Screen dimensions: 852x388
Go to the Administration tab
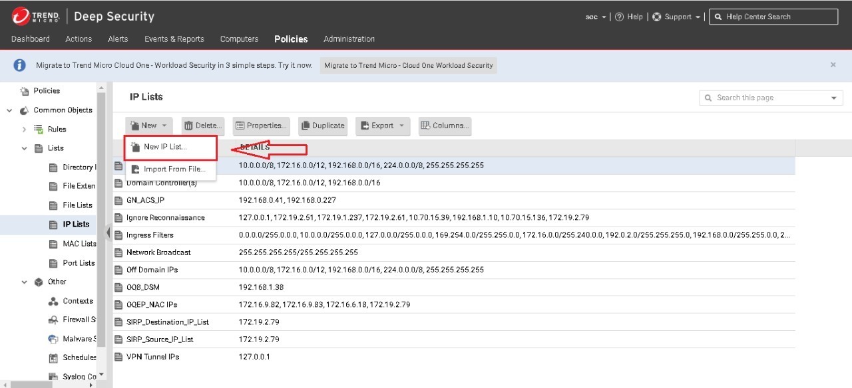pyautogui.click(x=349, y=39)
